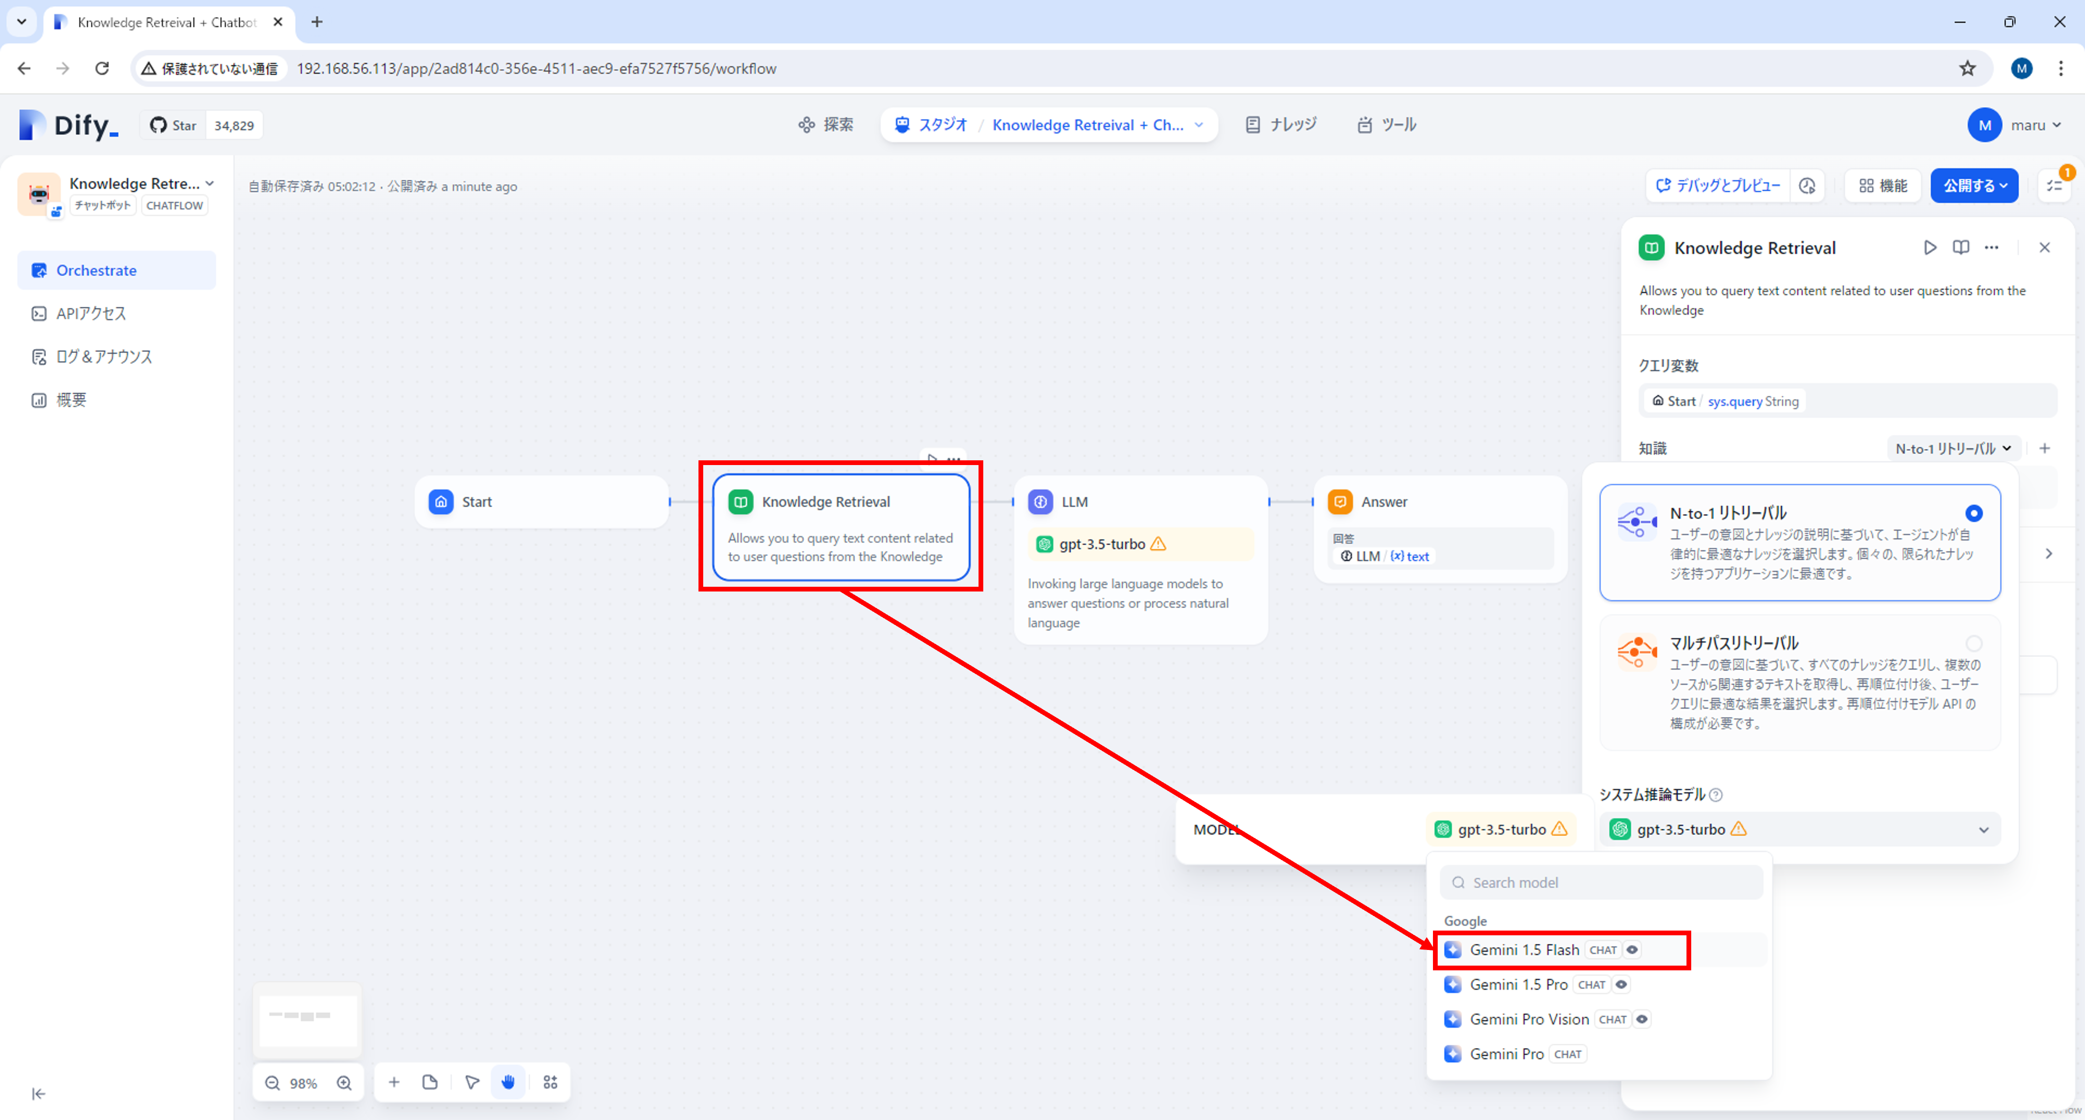Open the panel's book help icon

1960,248
